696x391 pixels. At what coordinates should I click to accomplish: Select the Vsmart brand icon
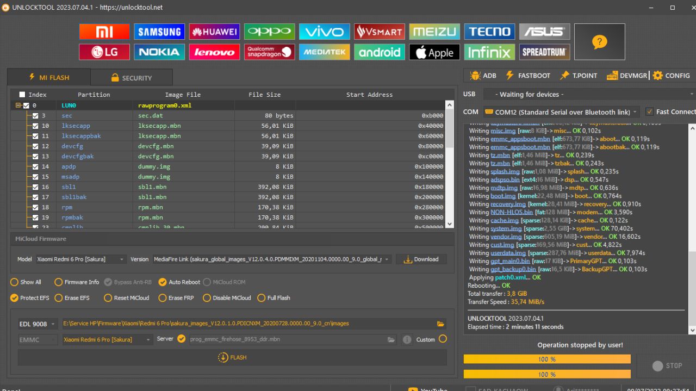tap(379, 32)
